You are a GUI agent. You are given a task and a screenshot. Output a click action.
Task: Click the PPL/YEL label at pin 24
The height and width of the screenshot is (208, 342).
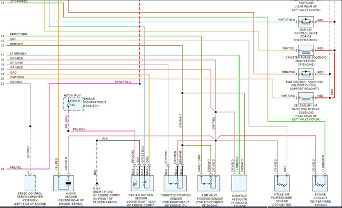[16, 167]
